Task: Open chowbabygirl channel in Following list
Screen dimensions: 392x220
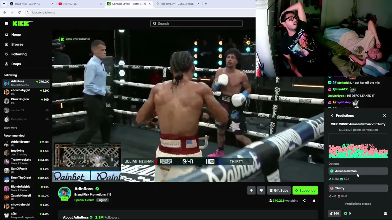Action: 26,92
